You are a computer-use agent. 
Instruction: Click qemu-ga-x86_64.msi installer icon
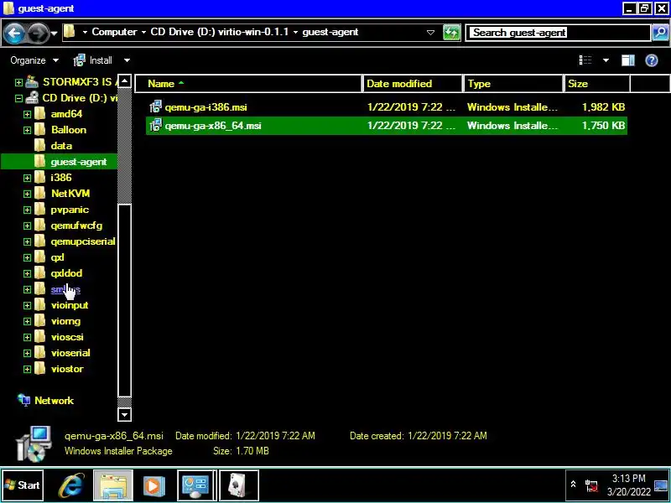(x=155, y=125)
